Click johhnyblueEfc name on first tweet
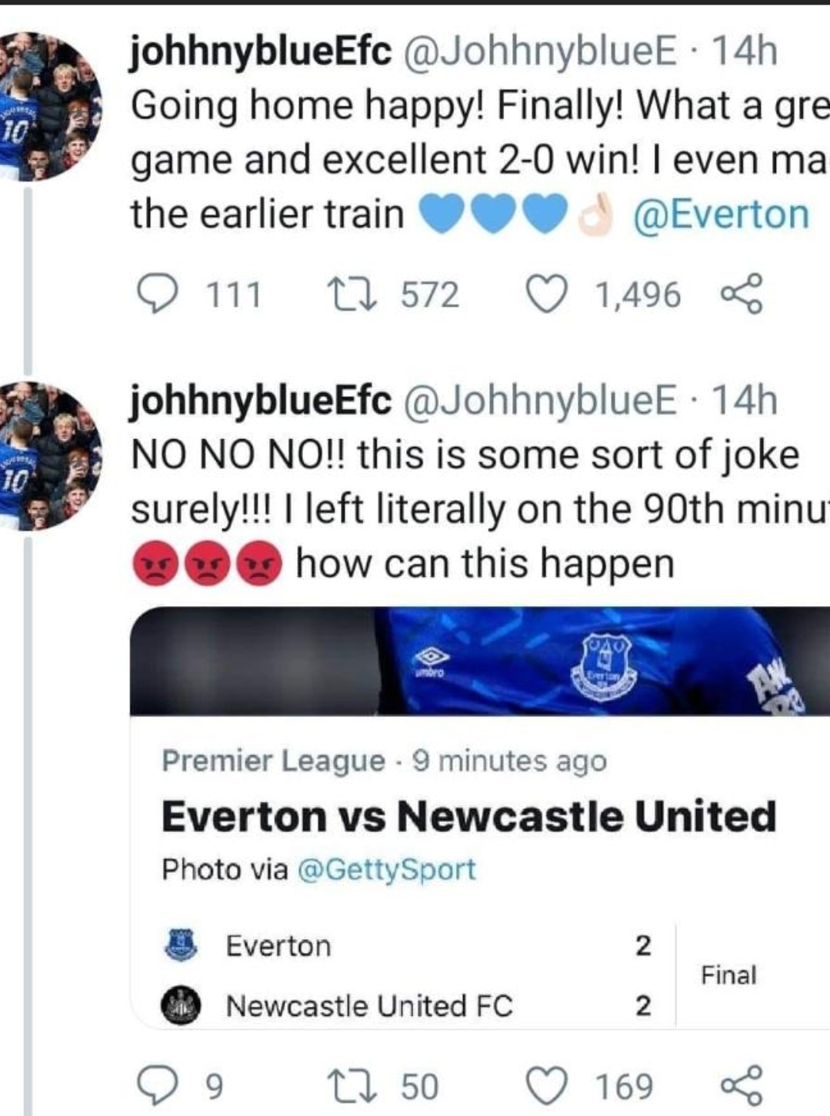Screen dimensions: 830x1116 tap(261, 52)
